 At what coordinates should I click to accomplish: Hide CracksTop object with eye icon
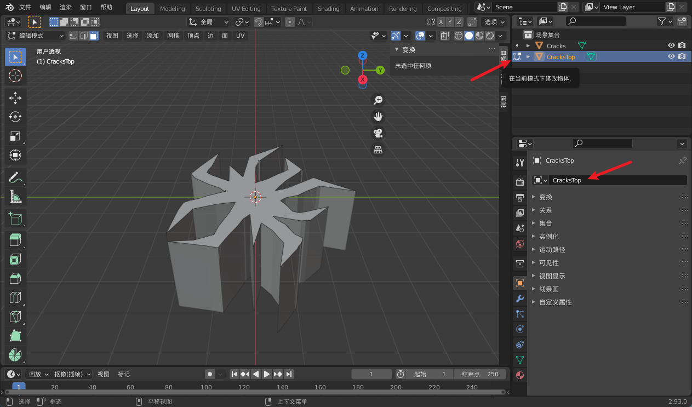pyautogui.click(x=671, y=56)
